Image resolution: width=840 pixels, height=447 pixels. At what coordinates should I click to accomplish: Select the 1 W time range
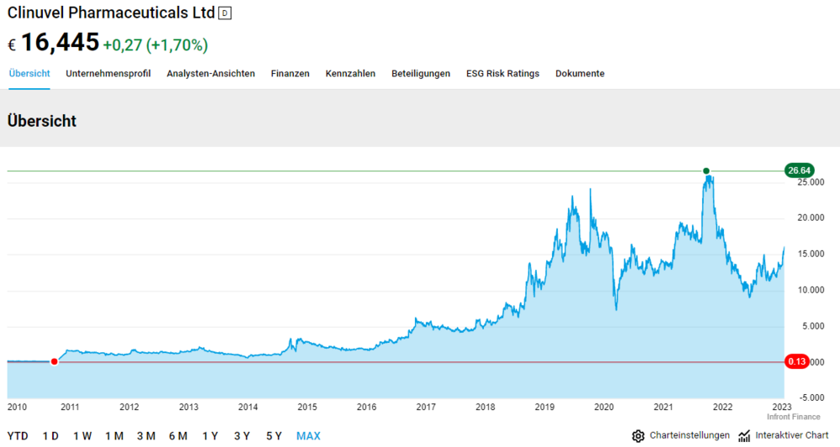pyautogui.click(x=82, y=436)
